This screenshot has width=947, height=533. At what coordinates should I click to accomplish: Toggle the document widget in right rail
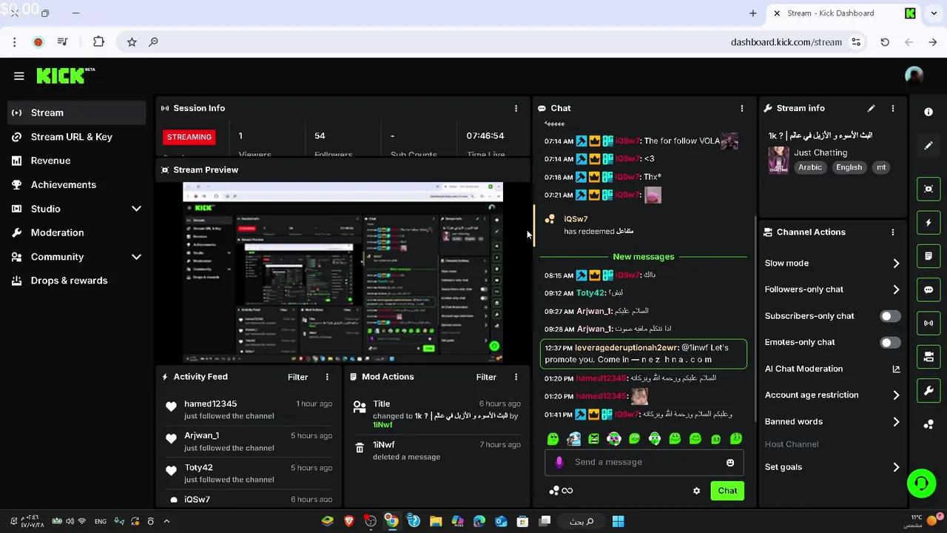pos(929,256)
